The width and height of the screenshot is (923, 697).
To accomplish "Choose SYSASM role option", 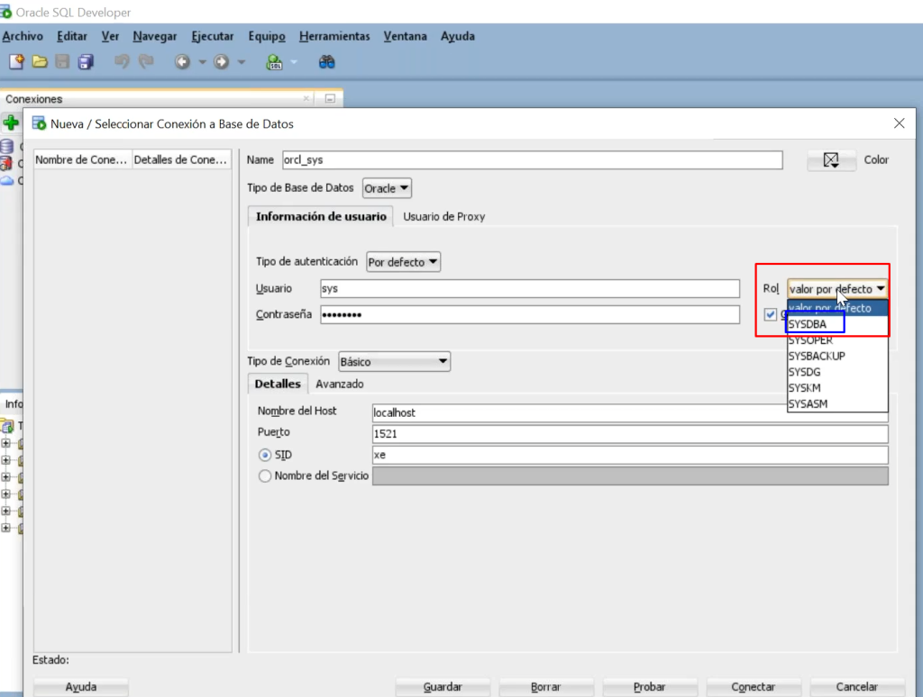I will (x=837, y=403).
